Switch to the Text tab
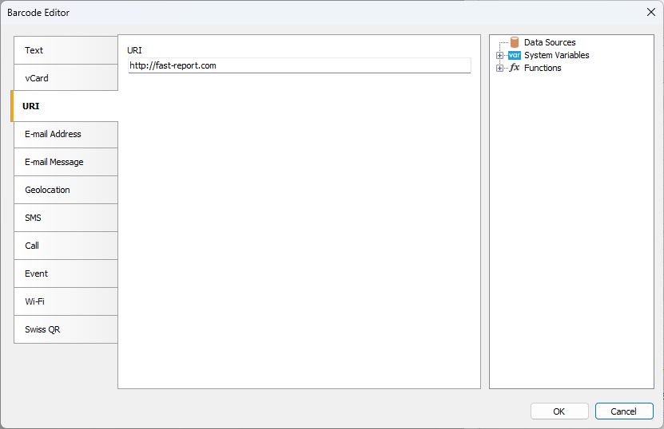Image resolution: width=664 pixels, height=429 pixels. [66, 50]
